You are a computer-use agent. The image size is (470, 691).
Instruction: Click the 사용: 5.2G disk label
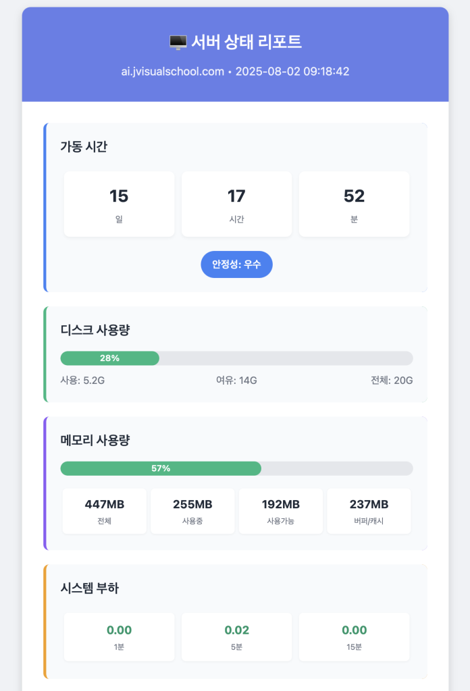82,381
